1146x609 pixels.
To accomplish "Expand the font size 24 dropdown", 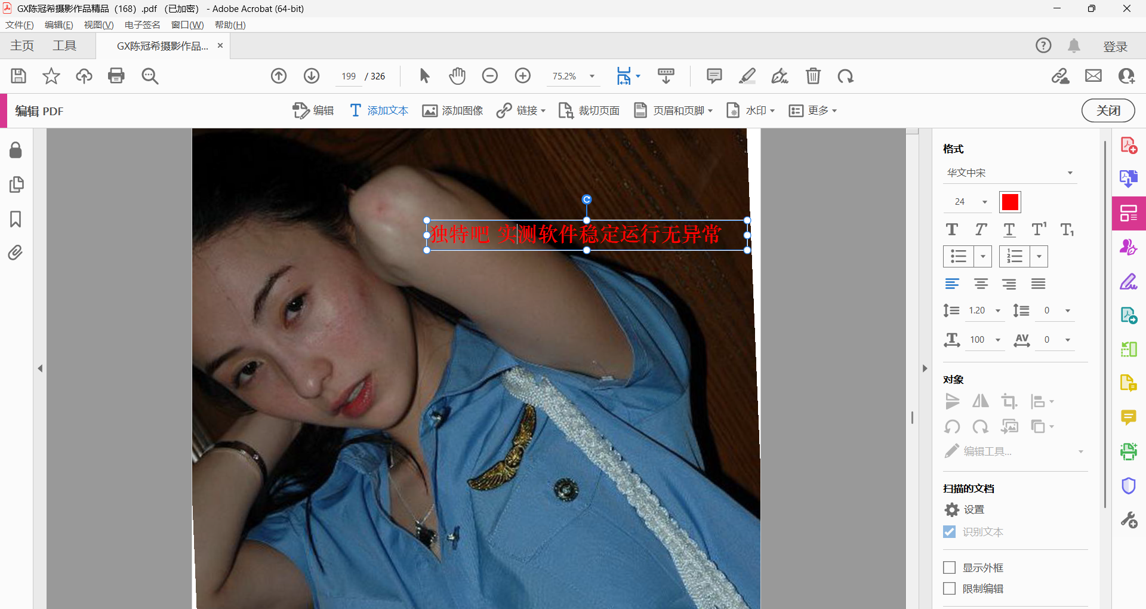I will click(985, 202).
